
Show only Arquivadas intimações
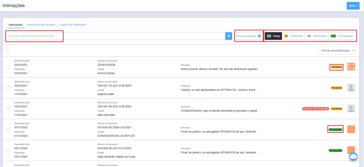[316, 36]
